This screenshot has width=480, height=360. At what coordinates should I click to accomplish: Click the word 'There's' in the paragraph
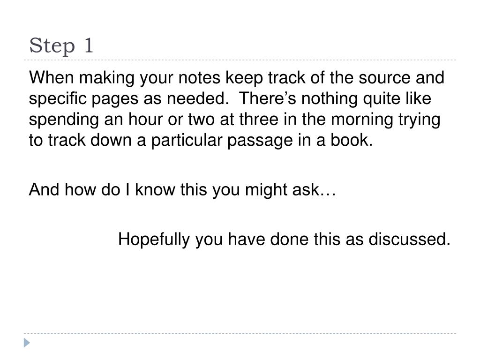click(x=267, y=98)
